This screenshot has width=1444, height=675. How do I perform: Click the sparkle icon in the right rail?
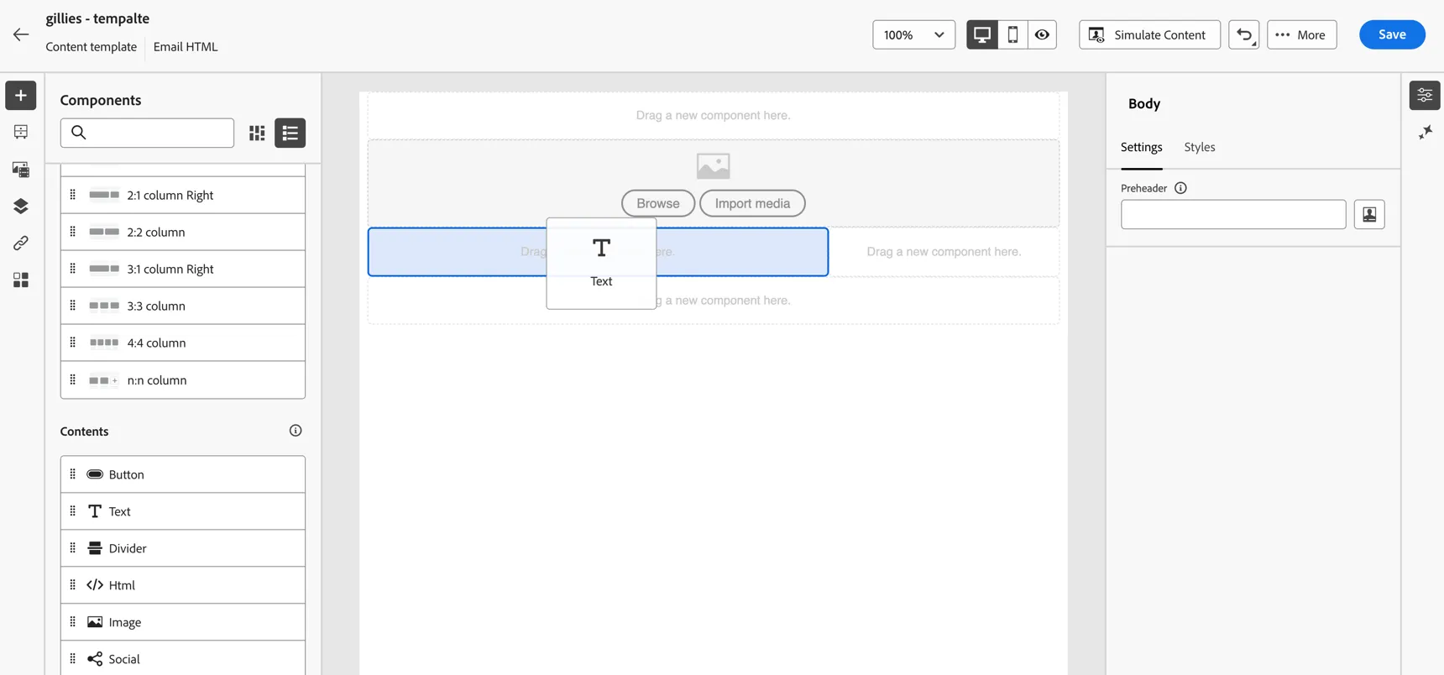(1425, 133)
